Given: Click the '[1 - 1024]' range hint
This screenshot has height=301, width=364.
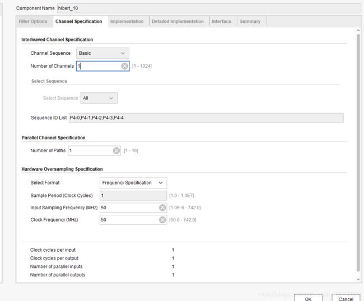Looking at the screenshot, I should (x=142, y=66).
